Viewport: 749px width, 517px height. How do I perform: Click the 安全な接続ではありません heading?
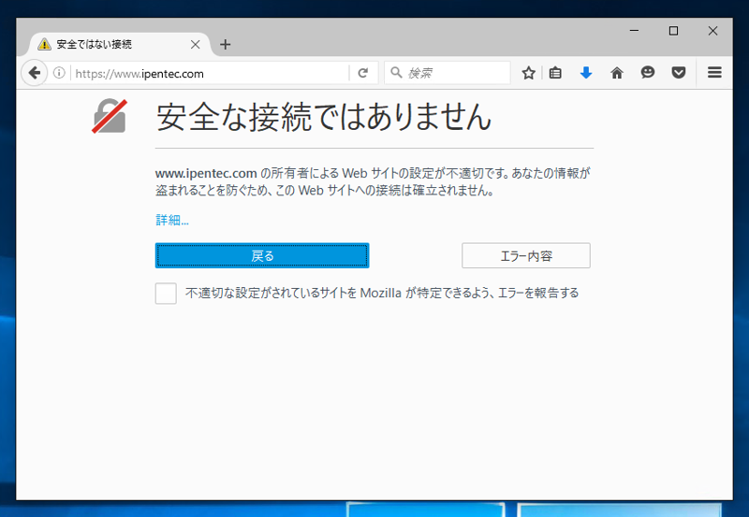(324, 117)
